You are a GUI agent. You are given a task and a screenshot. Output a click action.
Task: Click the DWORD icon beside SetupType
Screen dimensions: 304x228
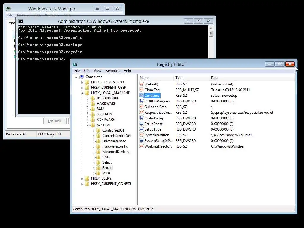(x=142, y=129)
